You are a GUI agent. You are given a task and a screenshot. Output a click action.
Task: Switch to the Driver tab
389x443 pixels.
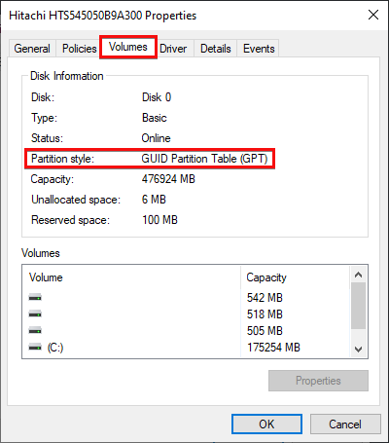pos(173,49)
